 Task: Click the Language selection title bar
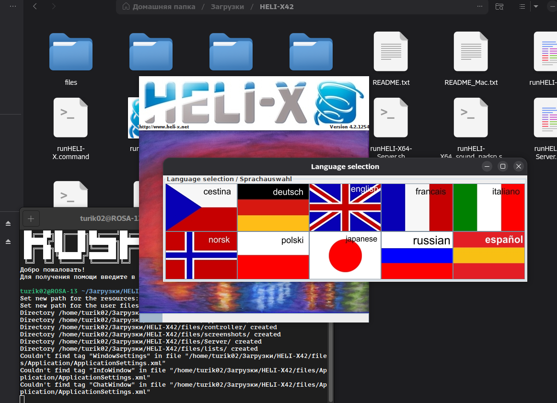click(345, 166)
